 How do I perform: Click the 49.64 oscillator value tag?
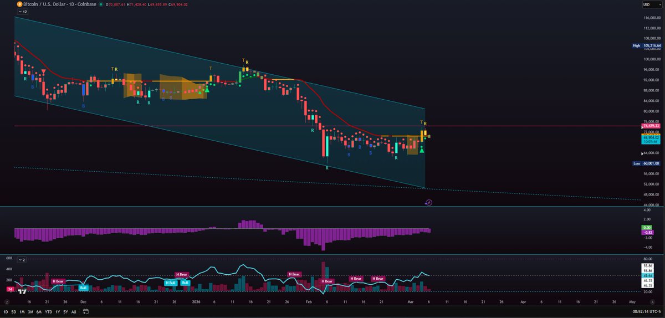coord(647,275)
